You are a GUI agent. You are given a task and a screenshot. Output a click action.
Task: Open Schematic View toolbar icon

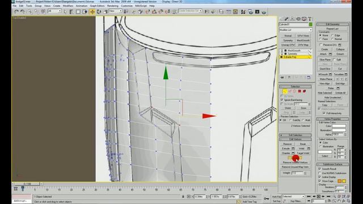pos(235,11)
